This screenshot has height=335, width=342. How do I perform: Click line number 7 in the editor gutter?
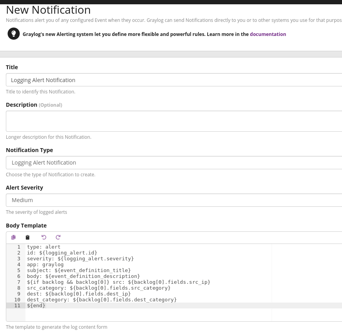18,282
